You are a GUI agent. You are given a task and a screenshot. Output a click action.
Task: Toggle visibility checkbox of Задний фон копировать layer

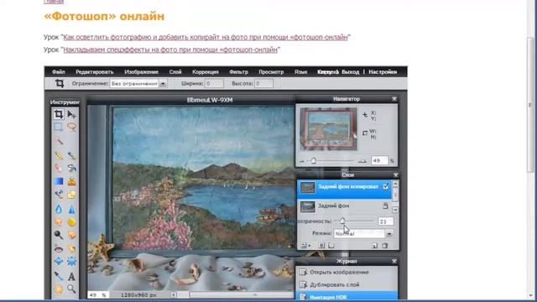386,186
